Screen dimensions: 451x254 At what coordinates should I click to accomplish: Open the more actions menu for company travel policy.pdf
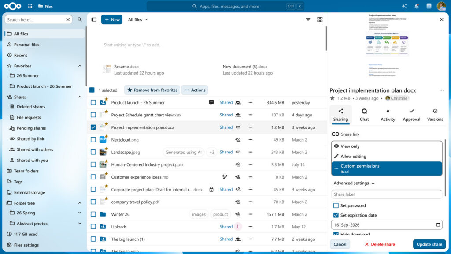click(x=251, y=202)
